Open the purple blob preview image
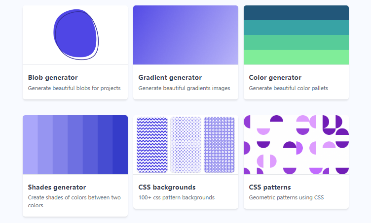 coord(75,35)
